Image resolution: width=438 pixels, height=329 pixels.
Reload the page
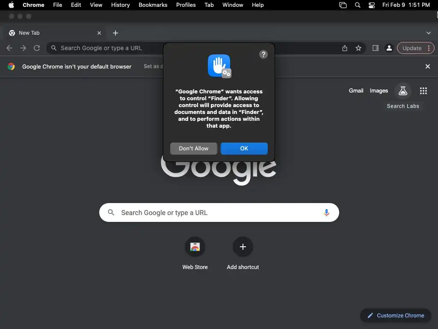point(37,48)
